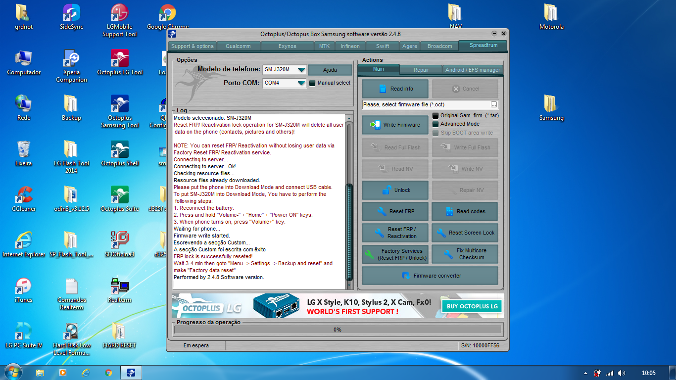
Task: Click Factory Services (Reset FRP / Unlock)
Action: tap(395, 254)
